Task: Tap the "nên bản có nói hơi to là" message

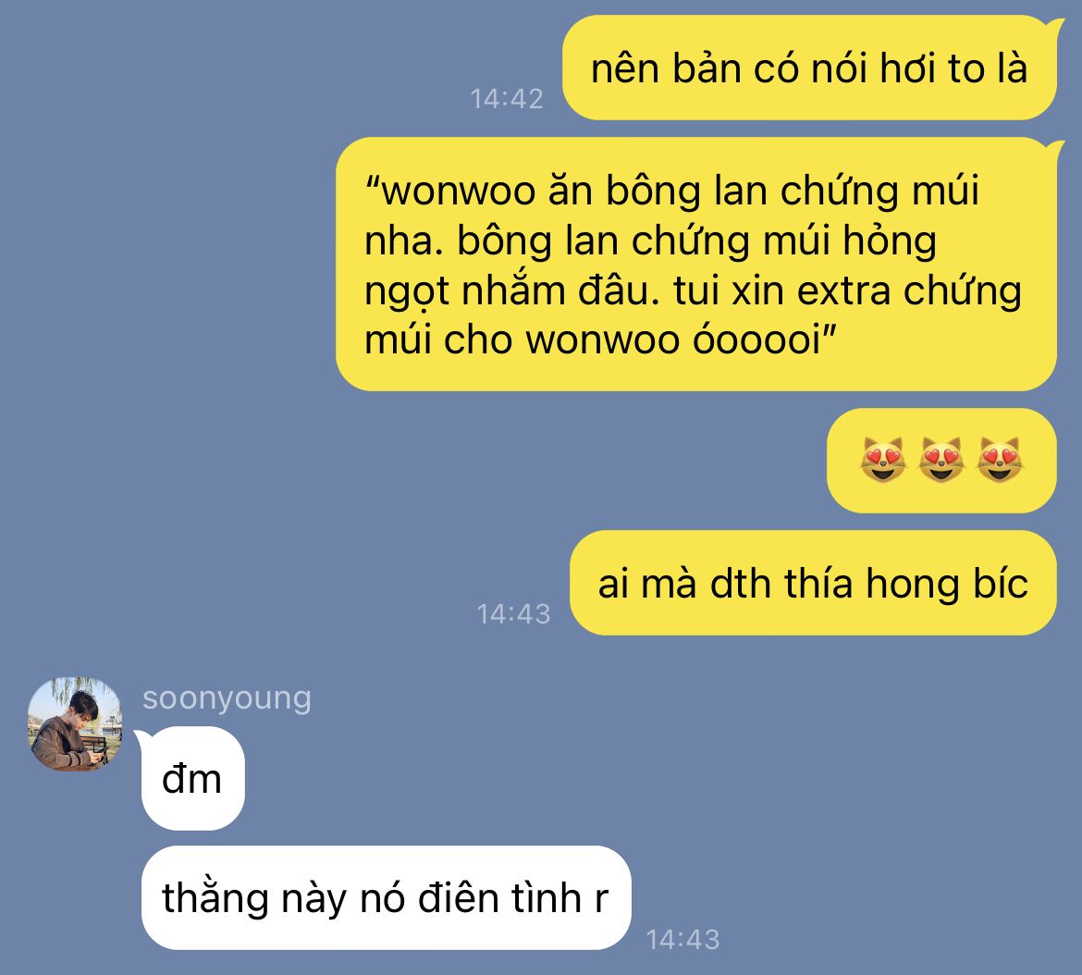Action: (x=809, y=68)
